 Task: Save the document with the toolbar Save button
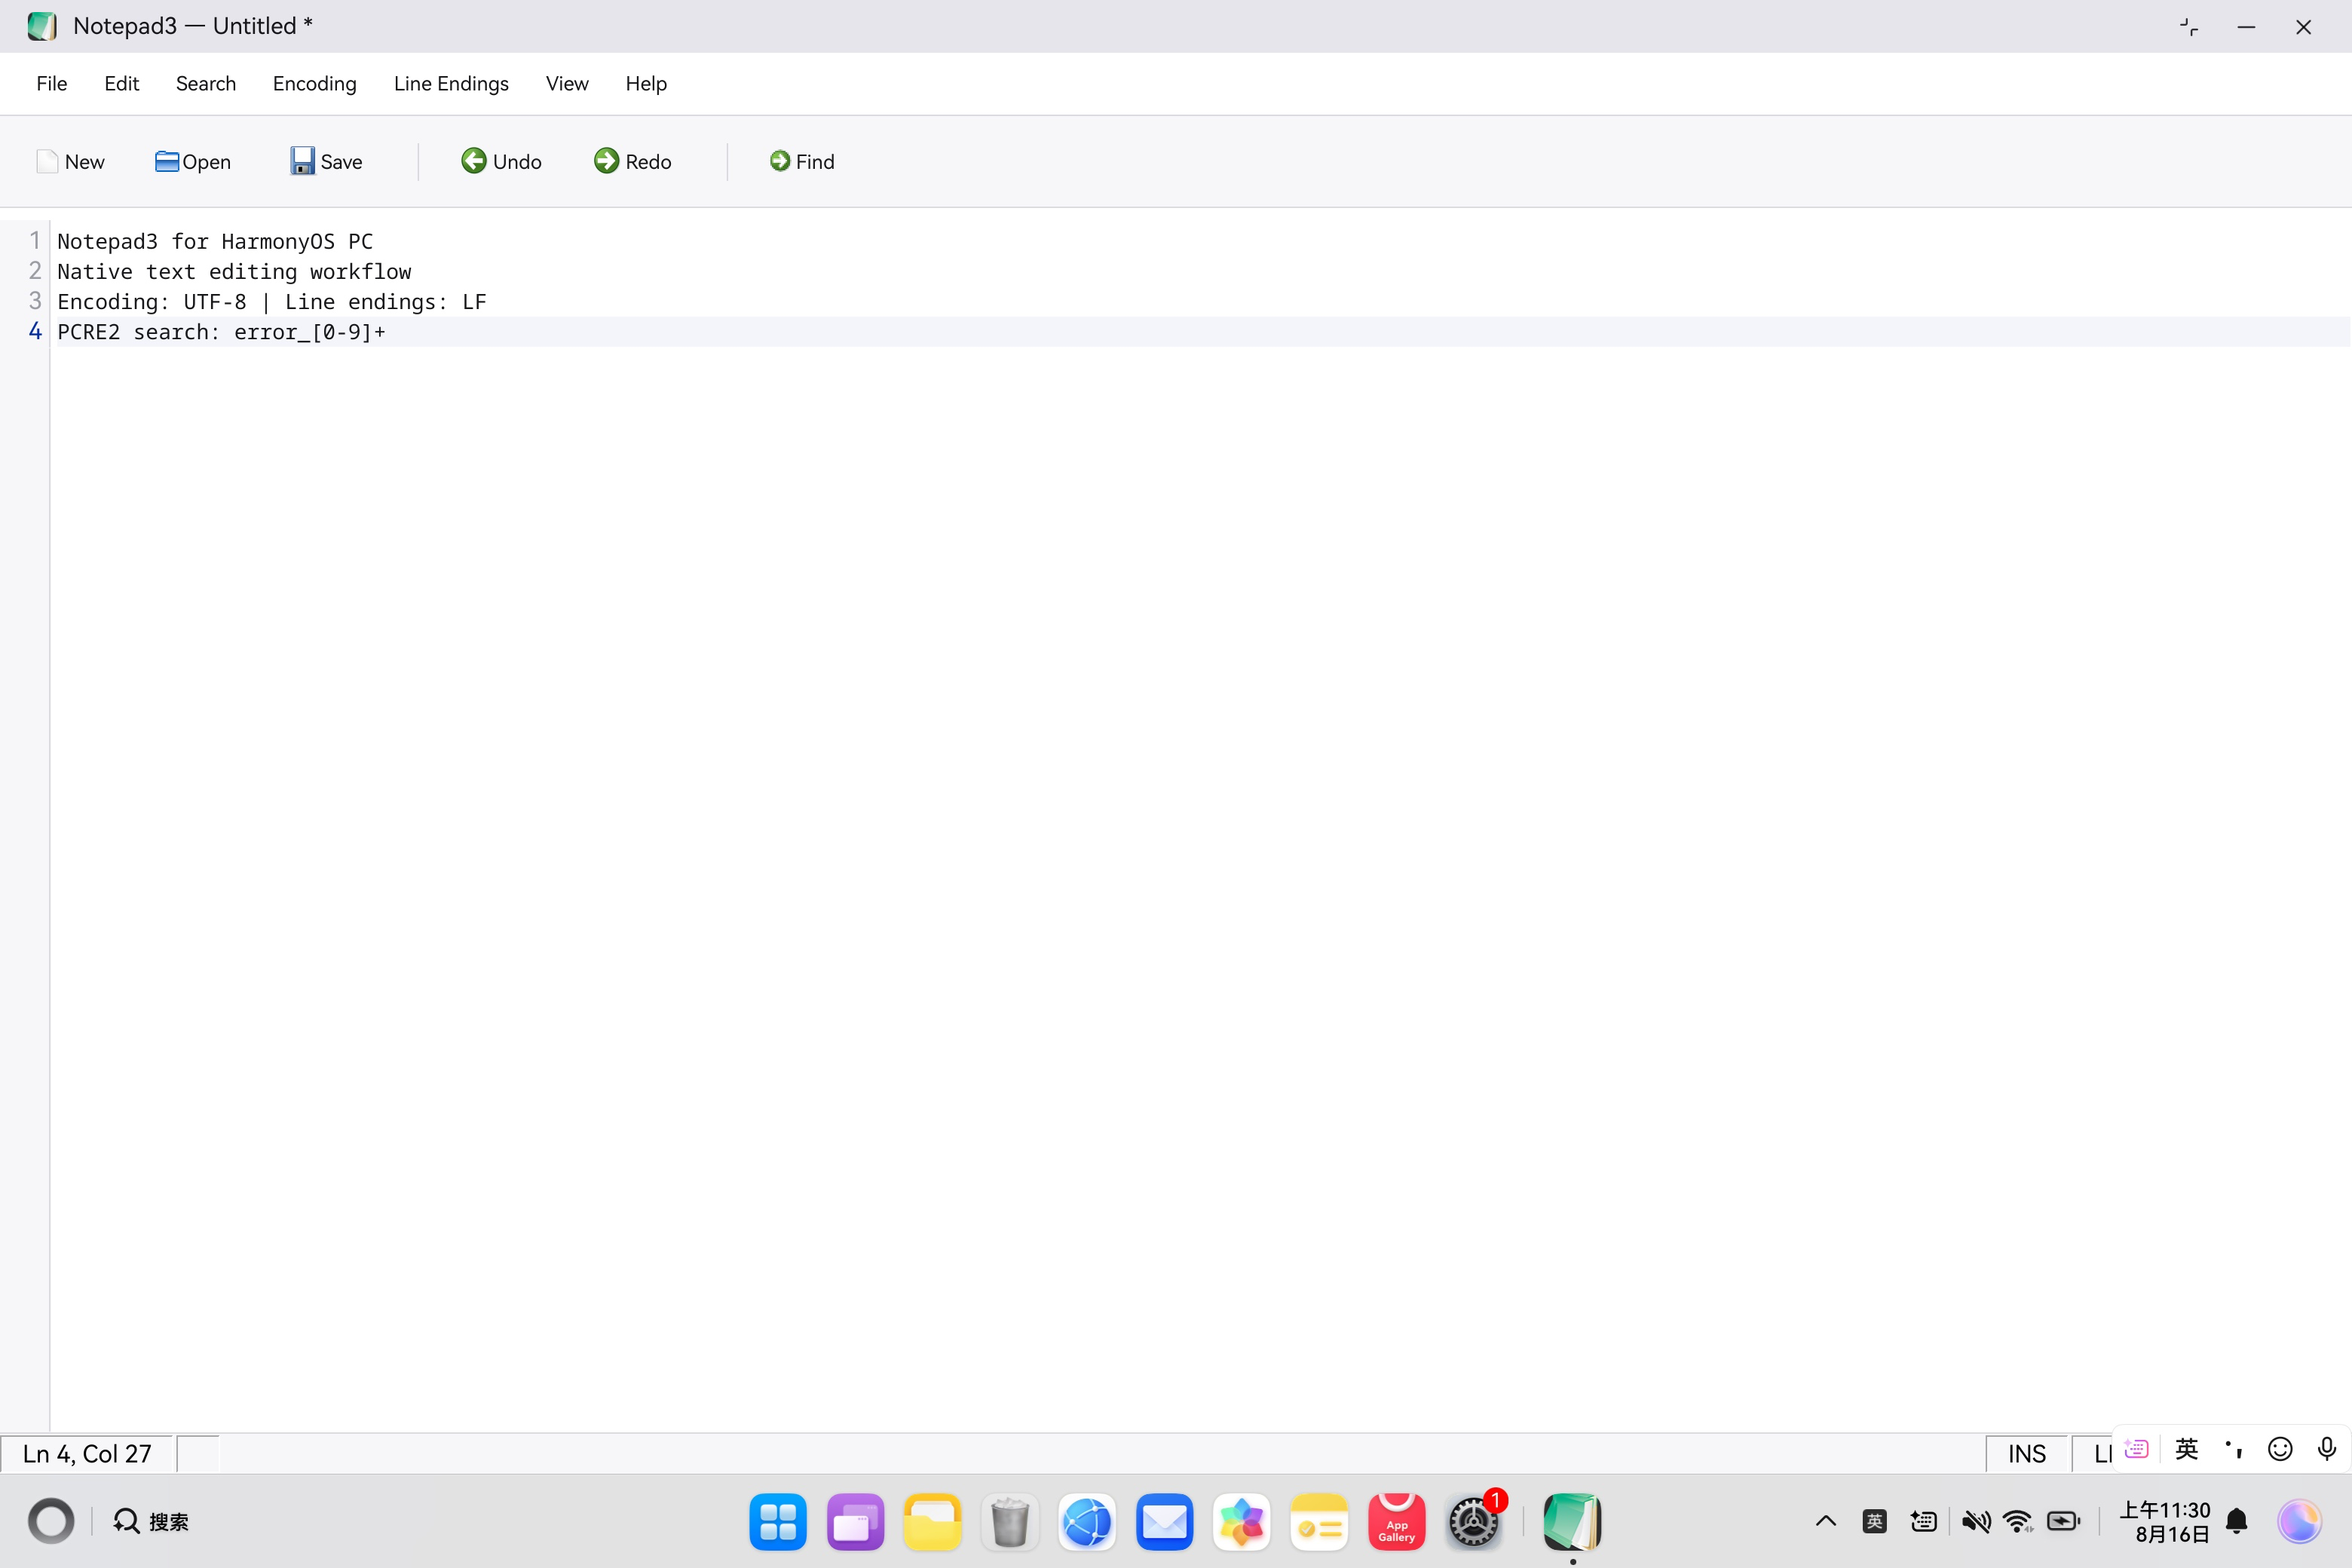326,162
